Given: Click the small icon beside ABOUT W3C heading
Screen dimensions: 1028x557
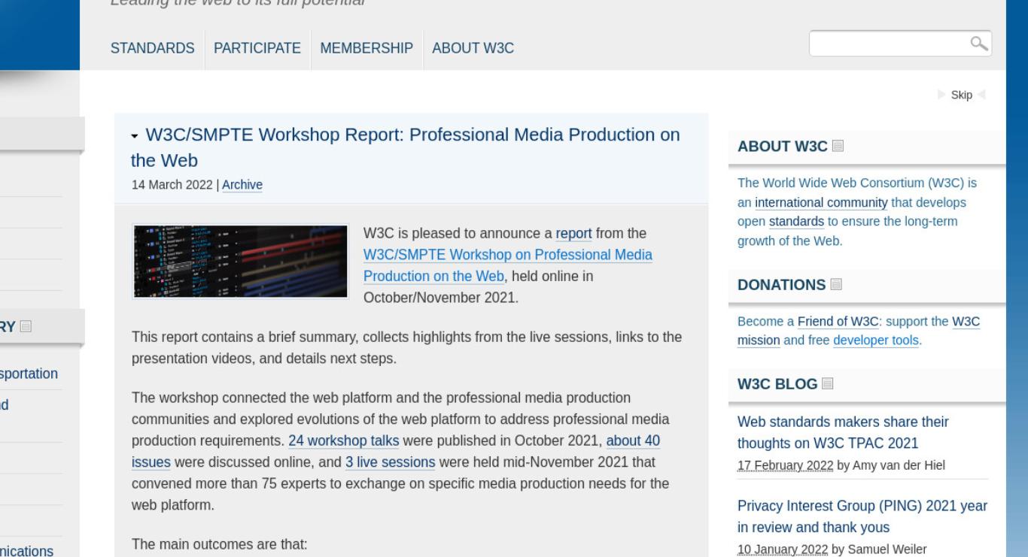Looking at the screenshot, I should [x=838, y=146].
